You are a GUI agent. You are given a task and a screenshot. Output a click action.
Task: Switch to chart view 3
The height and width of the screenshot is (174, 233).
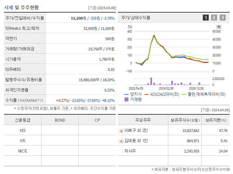(223, 18)
